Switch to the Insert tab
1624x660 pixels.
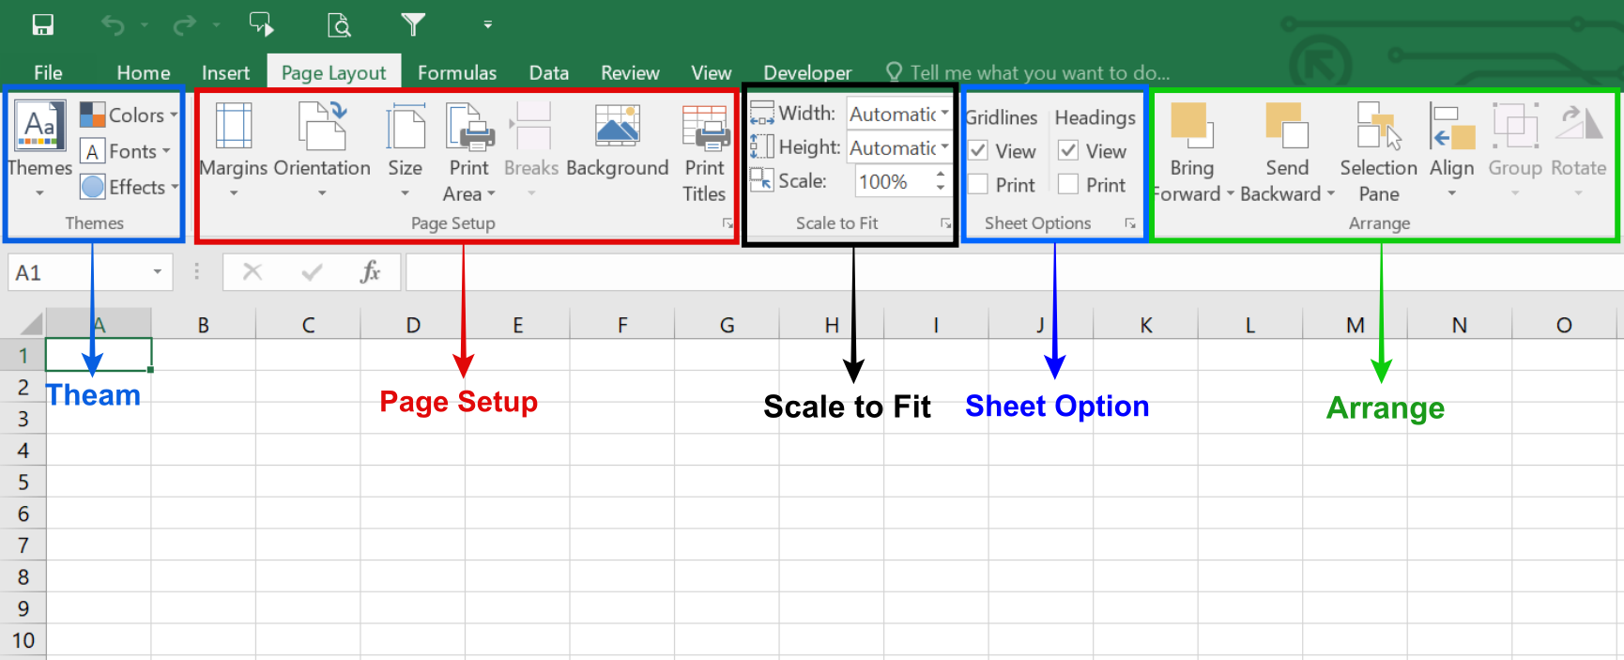pos(225,72)
